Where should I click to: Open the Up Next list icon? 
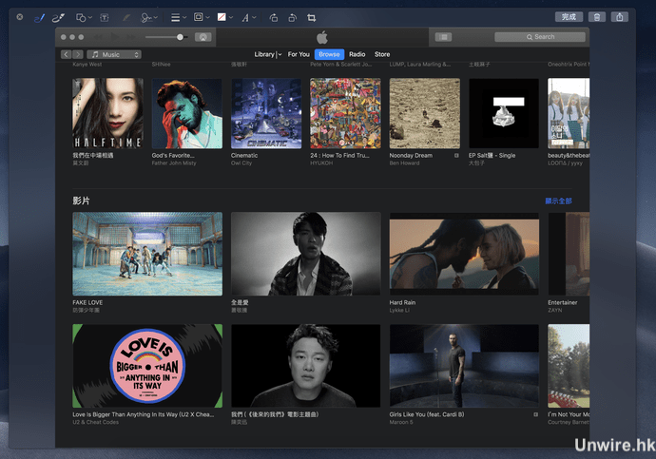(443, 37)
